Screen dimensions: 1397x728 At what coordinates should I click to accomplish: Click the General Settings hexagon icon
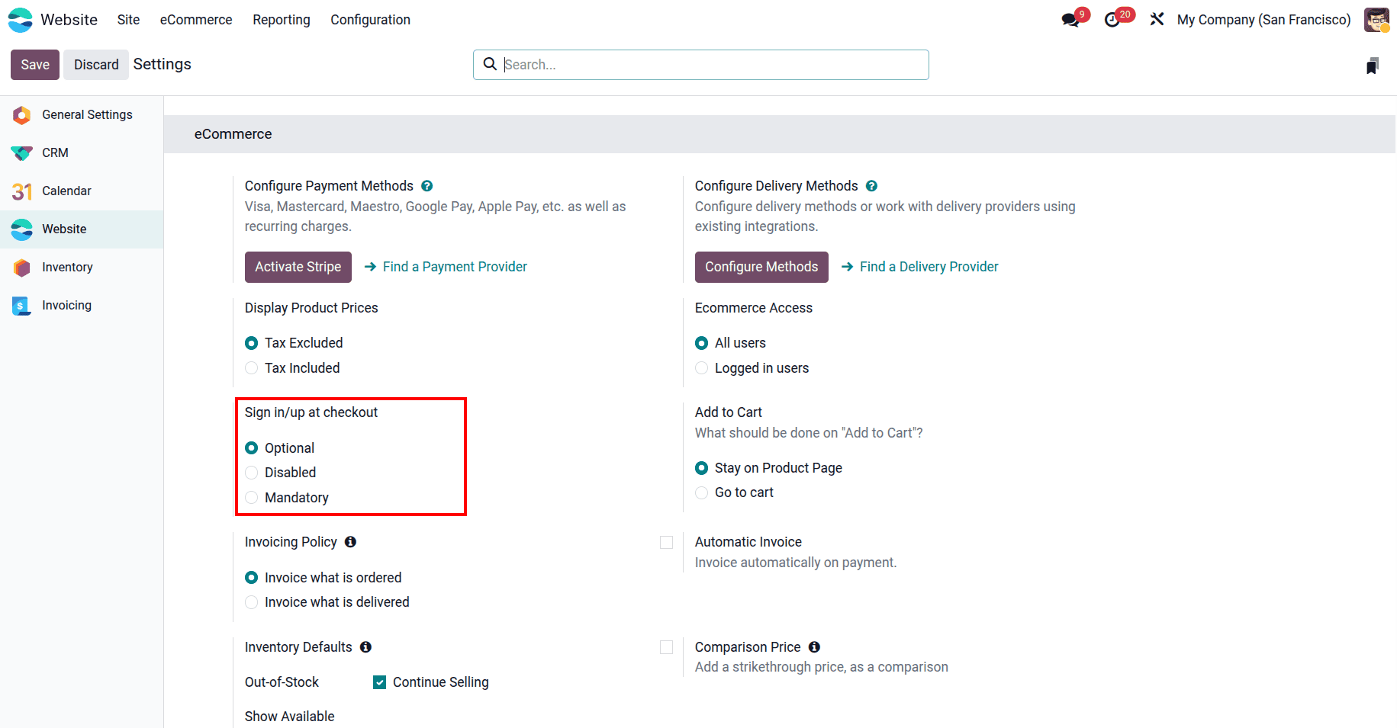21,115
